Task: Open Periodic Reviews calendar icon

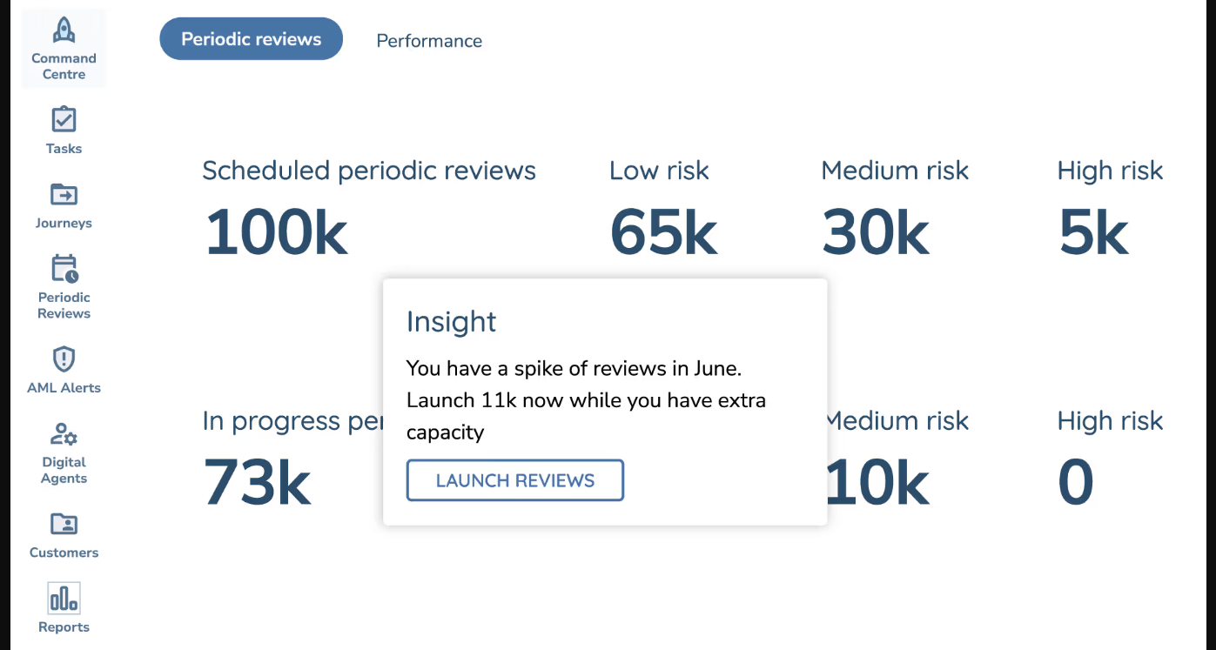Action: pyautogui.click(x=64, y=269)
